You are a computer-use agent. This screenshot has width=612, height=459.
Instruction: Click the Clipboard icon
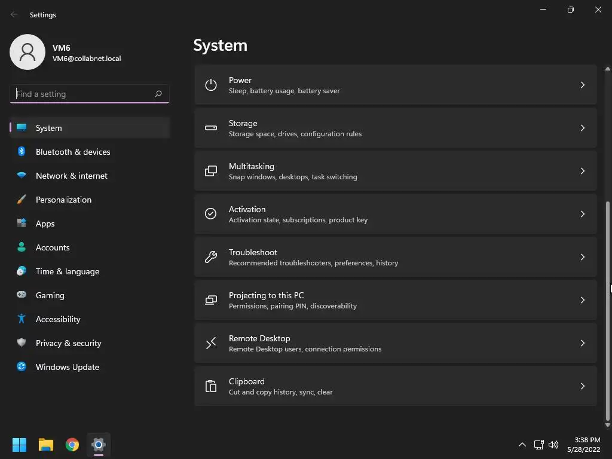point(210,386)
